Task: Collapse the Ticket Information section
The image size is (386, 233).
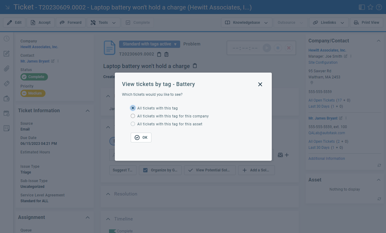Action: [x=88, y=111]
